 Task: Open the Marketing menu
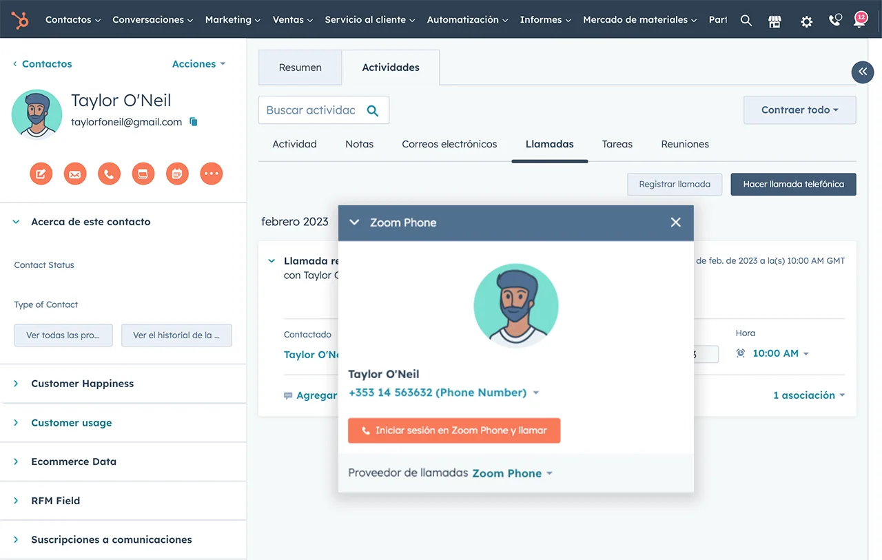coord(233,20)
